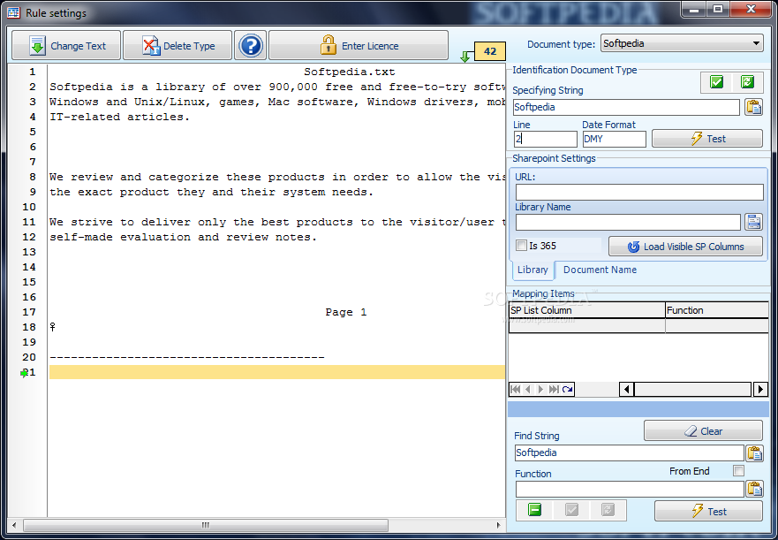Click the Line number input field
Screen dimensions: 778x540
[545, 139]
